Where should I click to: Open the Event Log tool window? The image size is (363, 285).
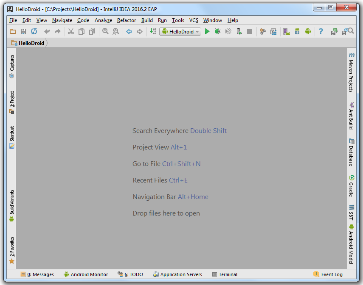[x=328, y=274]
